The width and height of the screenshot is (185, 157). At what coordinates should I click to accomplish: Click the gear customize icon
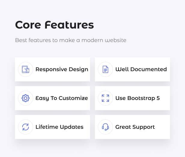click(x=26, y=98)
